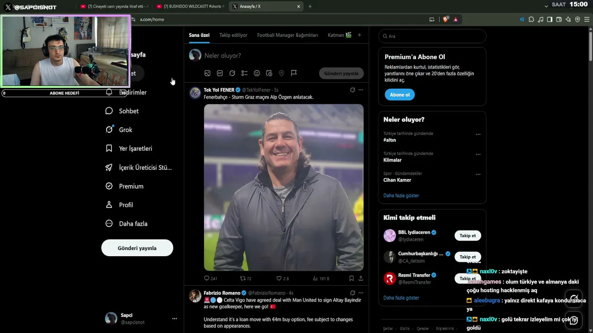The height and width of the screenshot is (333, 593).
Task: Switch to Takip ediliyor tab
Action: click(233, 35)
